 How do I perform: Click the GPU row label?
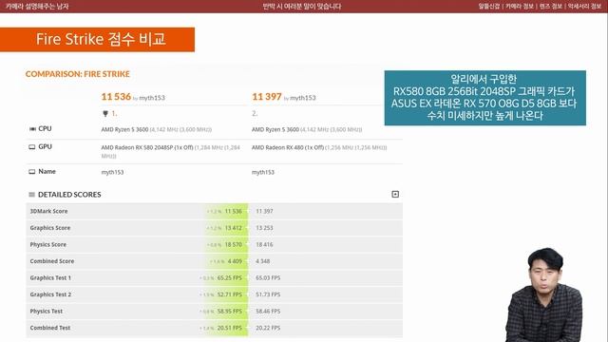(45, 147)
